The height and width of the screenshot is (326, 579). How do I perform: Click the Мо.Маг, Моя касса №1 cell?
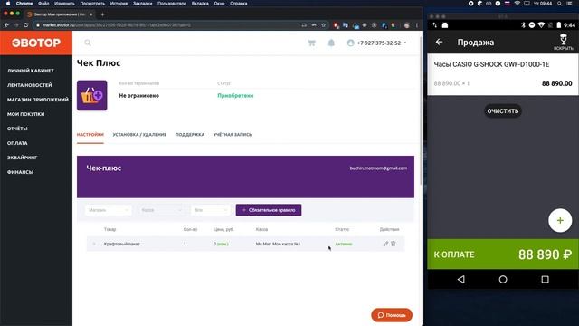(278, 244)
